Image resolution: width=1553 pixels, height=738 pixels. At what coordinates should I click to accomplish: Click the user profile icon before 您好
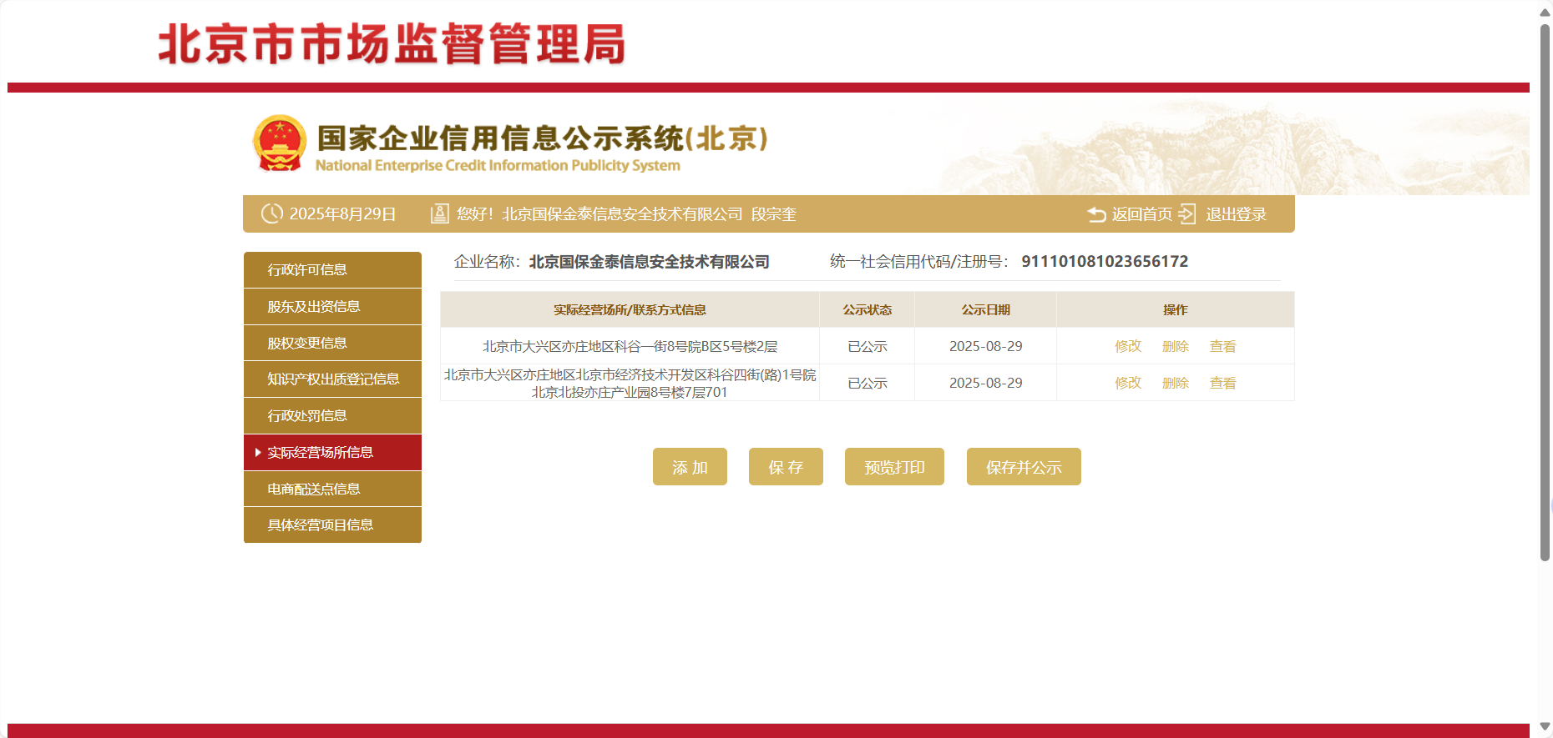pos(439,214)
